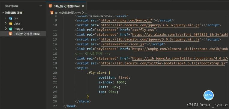The height and width of the screenshot is (109, 229).
Task: Open the breadcrumb ellipsis segment
Action: [86, 13]
